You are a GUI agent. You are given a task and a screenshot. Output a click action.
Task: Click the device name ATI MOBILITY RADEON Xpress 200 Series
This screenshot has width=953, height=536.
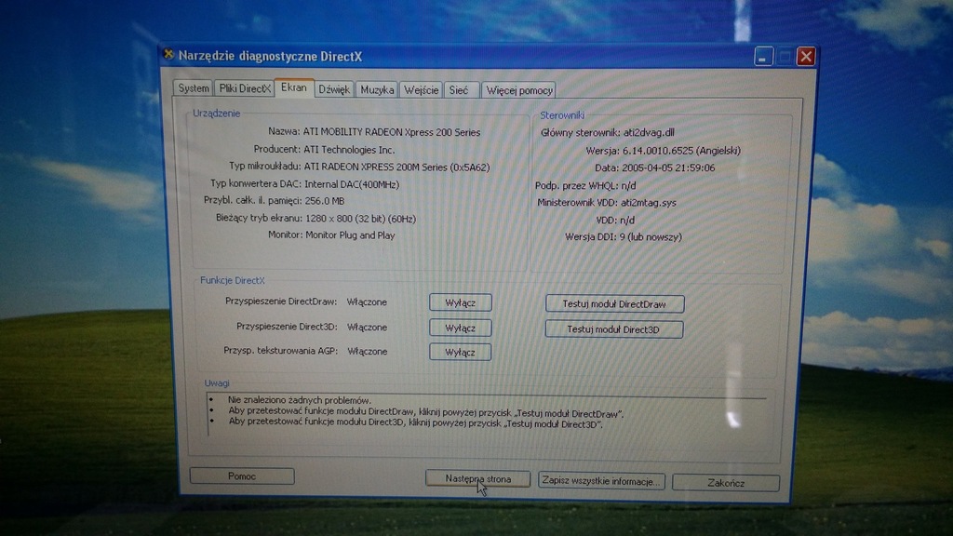pos(392,132)
